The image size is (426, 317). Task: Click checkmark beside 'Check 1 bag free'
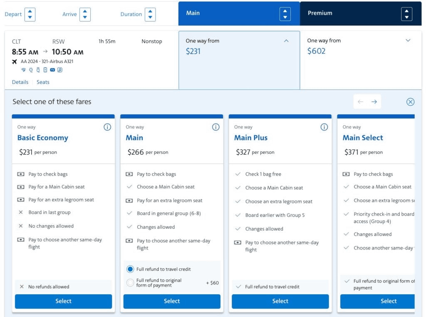coord(238,174)
